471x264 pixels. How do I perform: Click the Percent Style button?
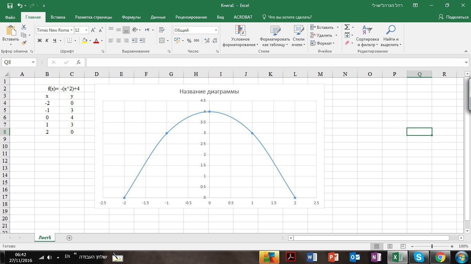coord(189,41)
